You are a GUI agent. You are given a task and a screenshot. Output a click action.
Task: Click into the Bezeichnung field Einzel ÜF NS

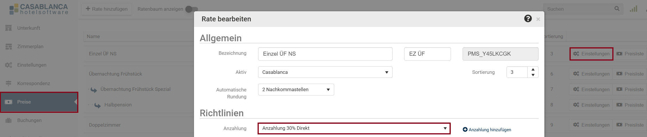[325, 54]
